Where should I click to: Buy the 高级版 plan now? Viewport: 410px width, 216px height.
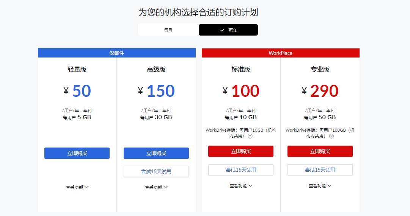click(x=156, y=153)
